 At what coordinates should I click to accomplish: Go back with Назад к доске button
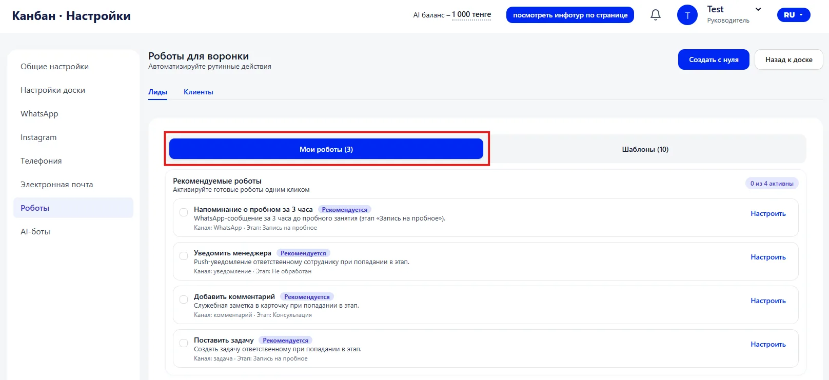[x=788, y=59]
